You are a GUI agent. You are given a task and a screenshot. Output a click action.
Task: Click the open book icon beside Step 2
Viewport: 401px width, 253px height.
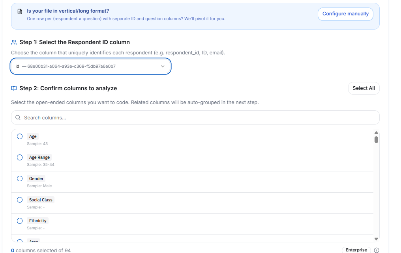(x=14, y=88)
